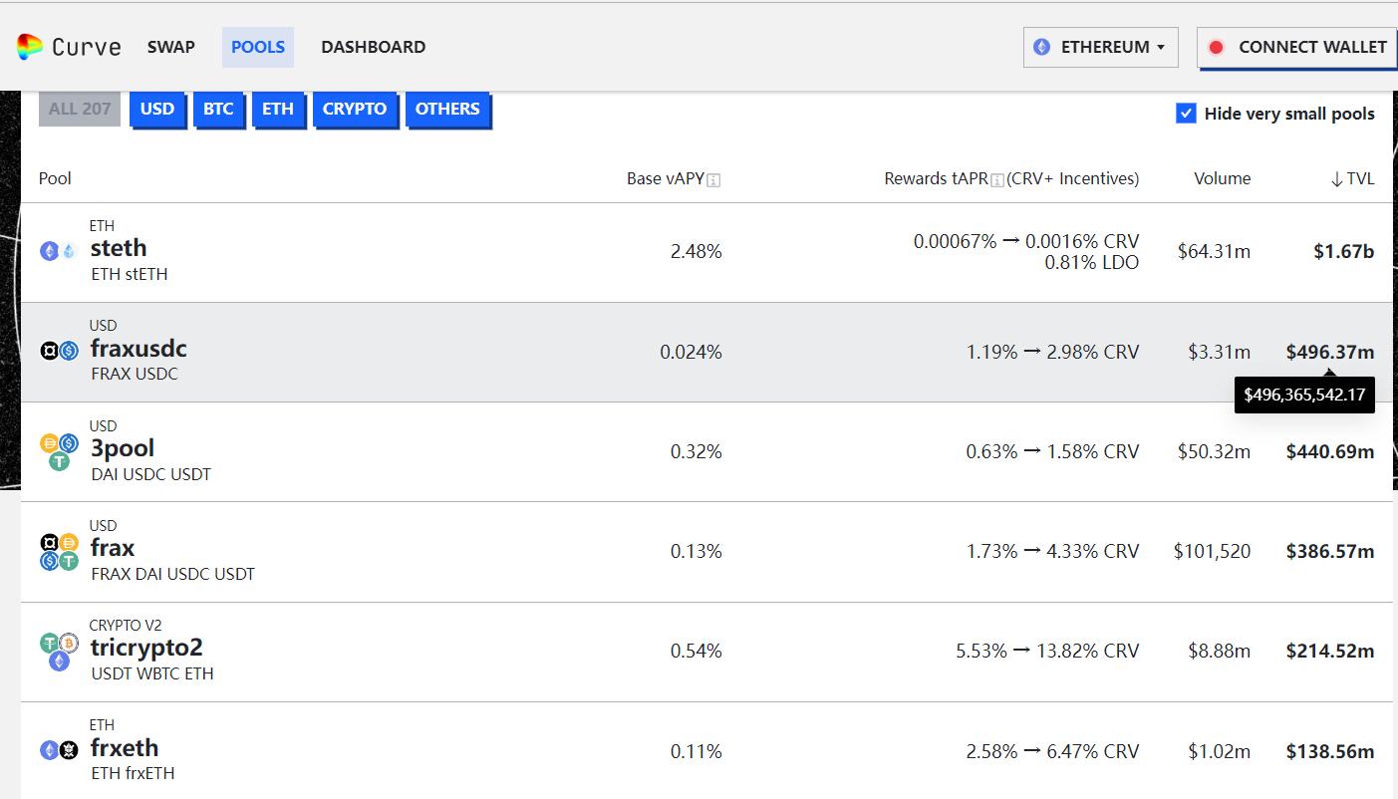Select the CRYPTO pool filter

click(x=354, y=110)
